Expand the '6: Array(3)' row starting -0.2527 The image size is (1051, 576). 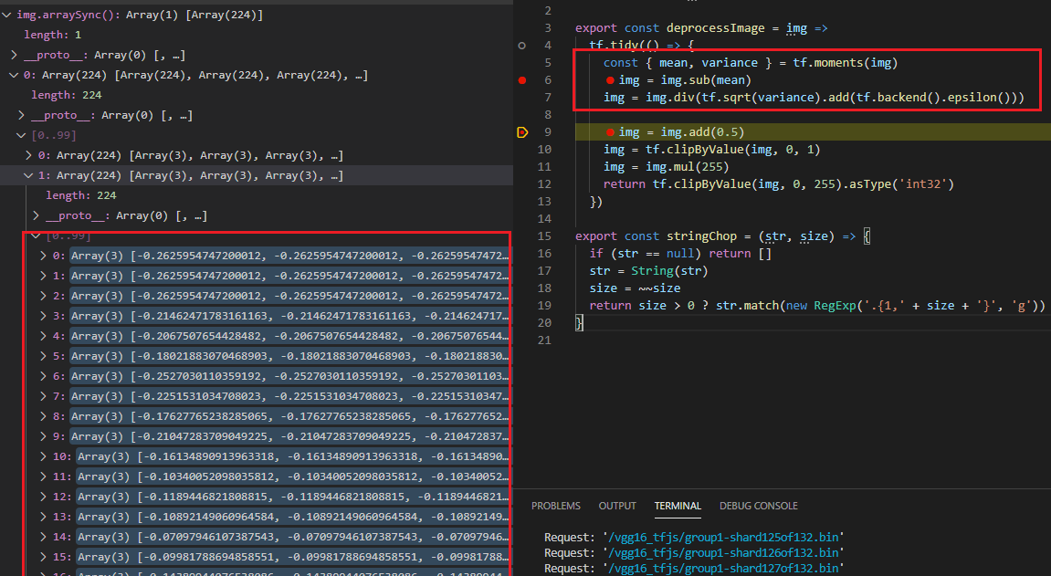coord(44,376)
